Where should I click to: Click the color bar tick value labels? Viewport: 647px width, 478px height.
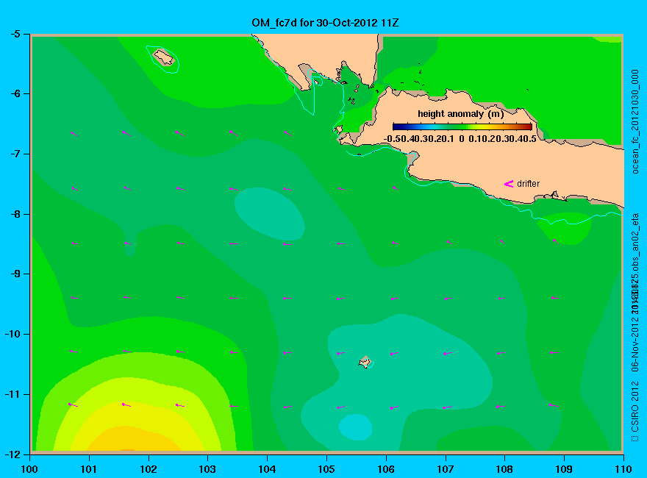tap(460, 139)
